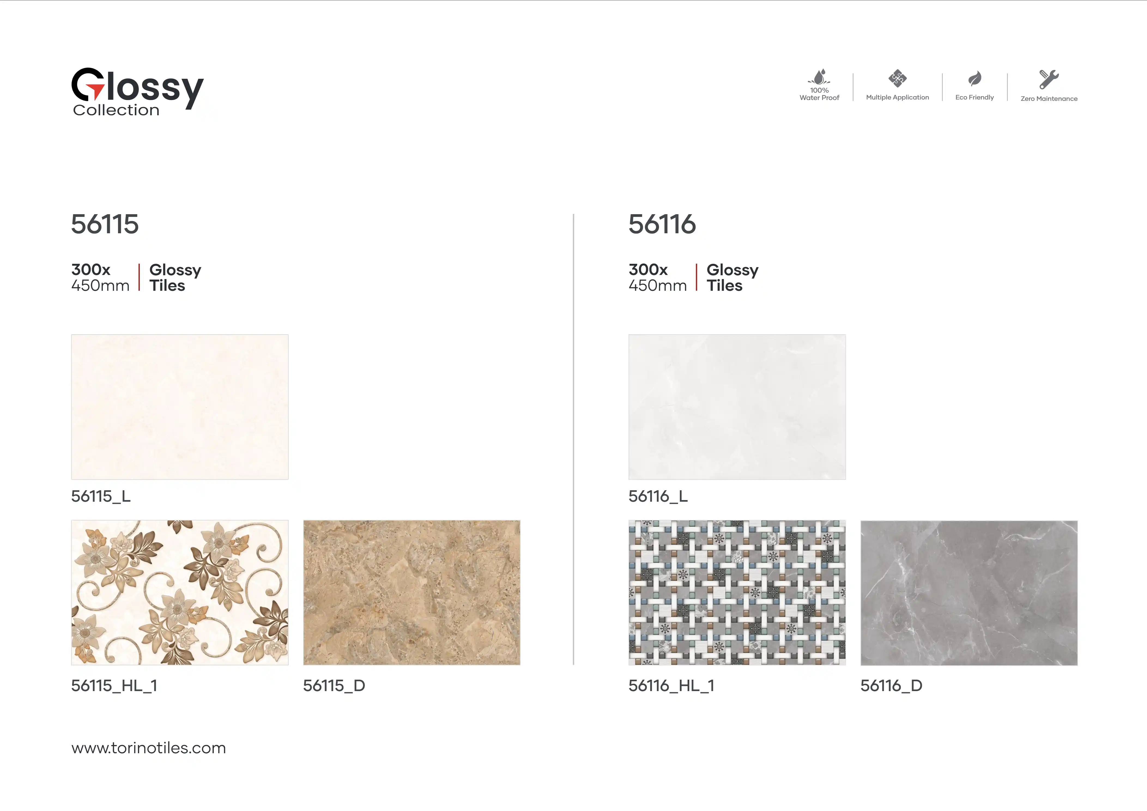Open the www.torinotiles.com link
Screen dimensions: 1147x811
[148, 748]
